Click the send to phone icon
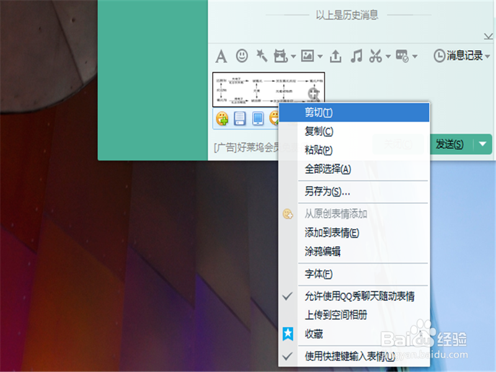The width and height of the screenshot is (496, 372). tap(258, 118)
